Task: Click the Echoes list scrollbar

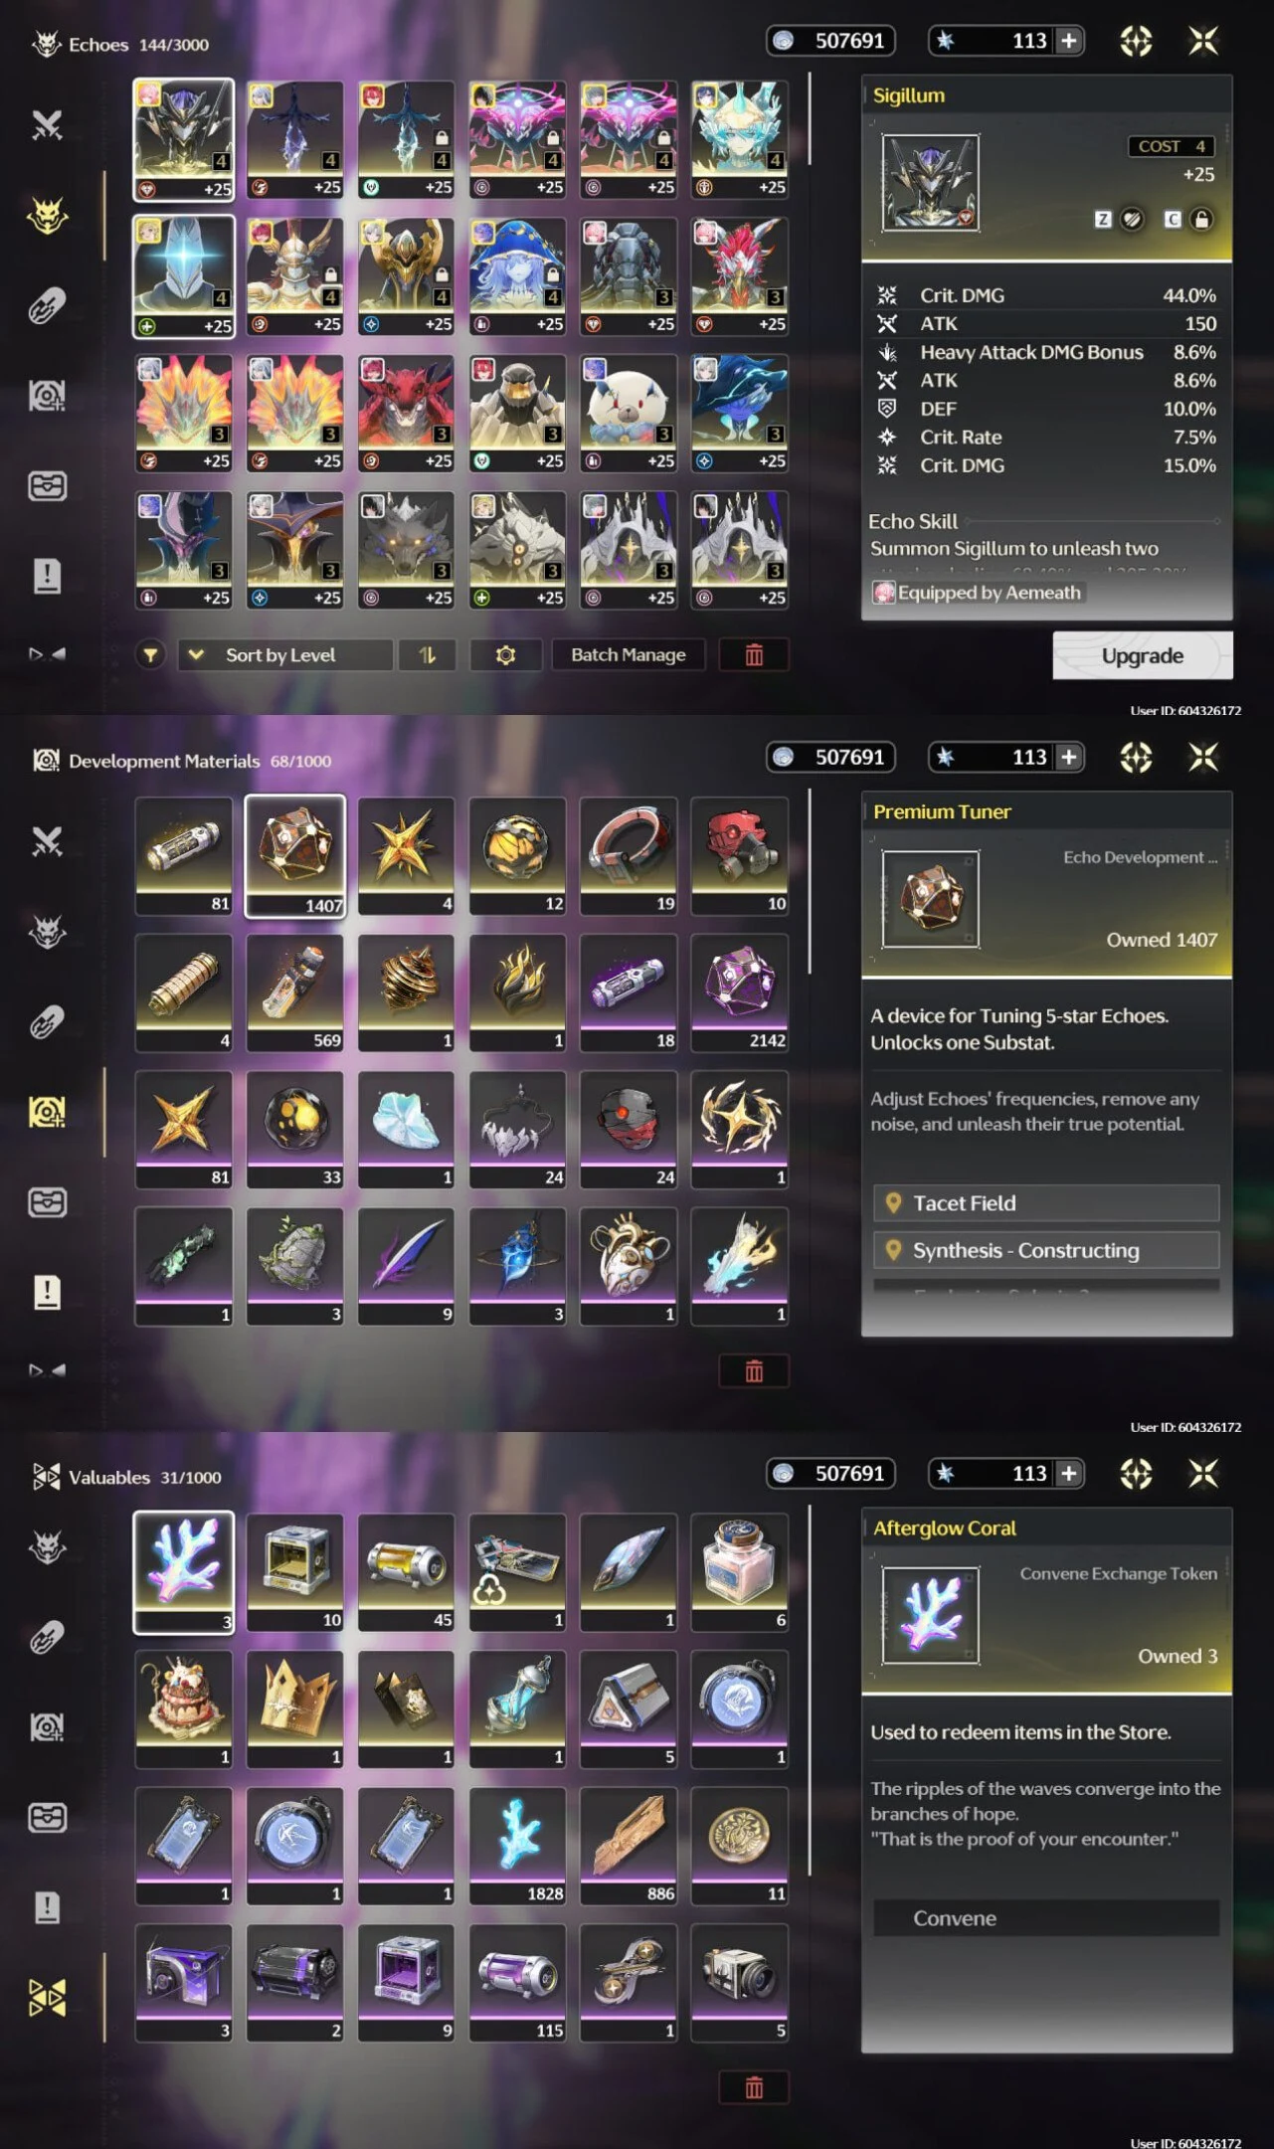Action: point(809,118)
